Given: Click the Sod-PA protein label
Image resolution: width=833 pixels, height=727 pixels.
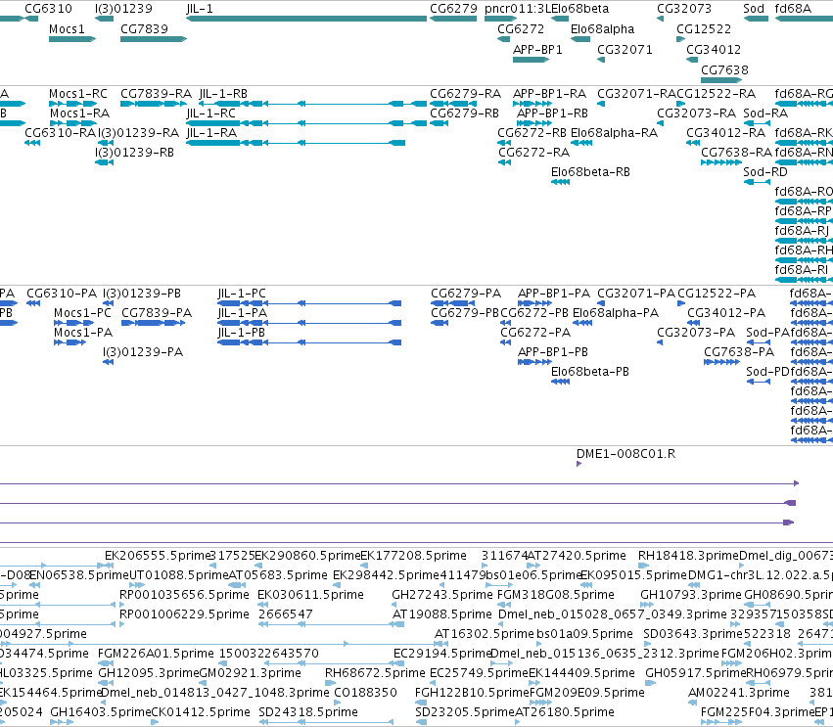Looking at the screenshot, I should point(768,333).
